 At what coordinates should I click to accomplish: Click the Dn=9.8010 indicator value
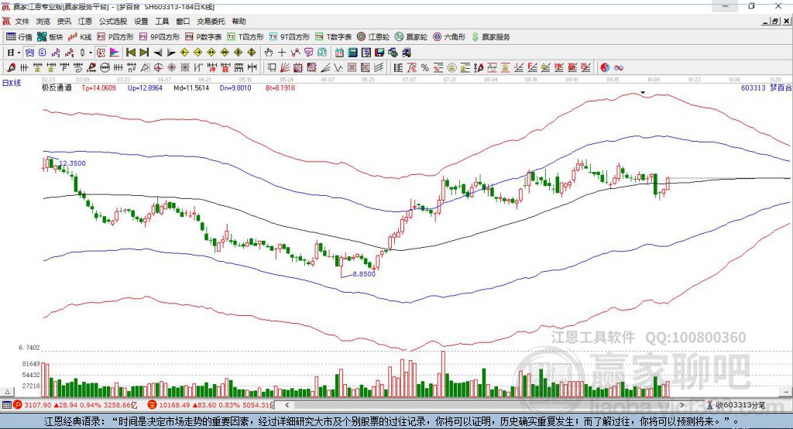click(235, 88)
